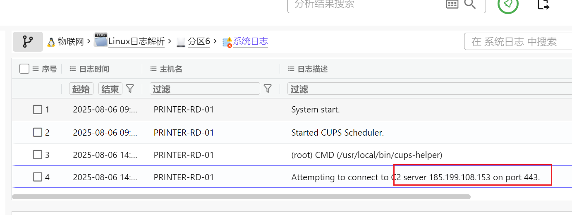The image size is (572, 215).
Task: Toggle the select-all checkbox in header
Action: click(24, 69)
